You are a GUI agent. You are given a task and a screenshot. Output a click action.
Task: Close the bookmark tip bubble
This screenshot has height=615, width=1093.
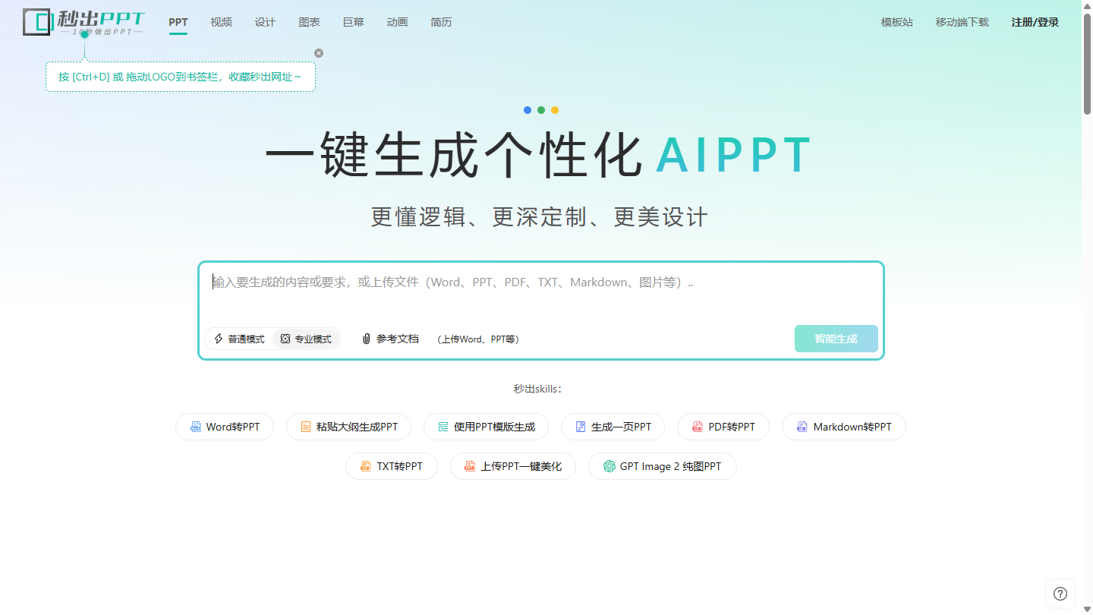tap(319, 53)
